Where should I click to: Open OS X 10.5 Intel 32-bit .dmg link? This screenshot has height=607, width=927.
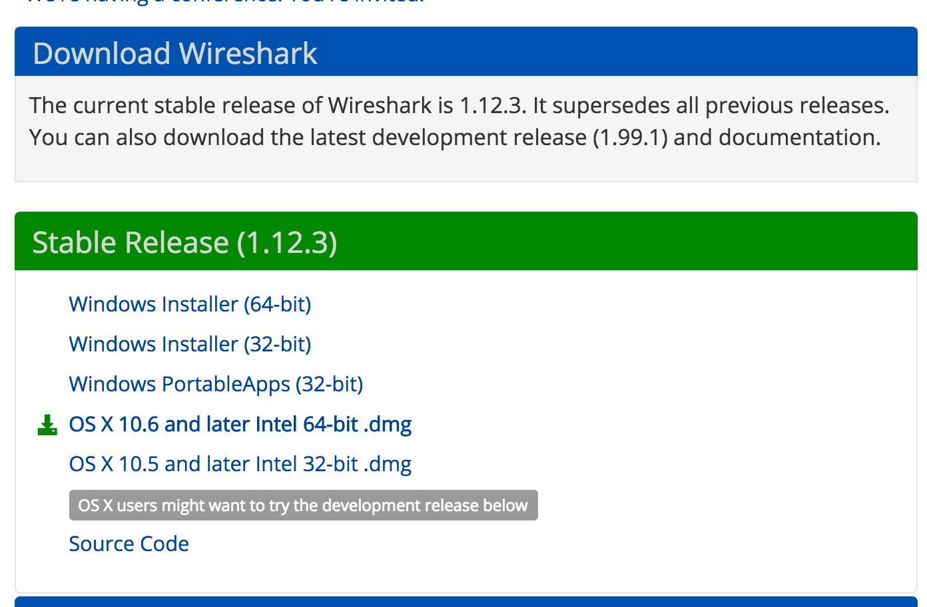(x=240, y=464)
